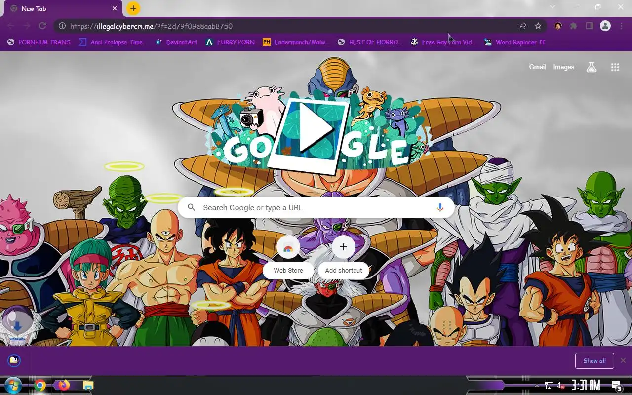Close the New Tab tab
Image resolution: width=632 pixels, height=395 pixels.
(x=115, y=8)
